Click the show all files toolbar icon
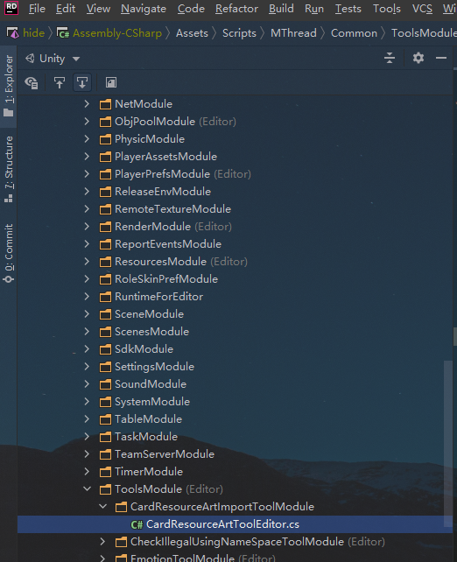 tap(32, 83)
